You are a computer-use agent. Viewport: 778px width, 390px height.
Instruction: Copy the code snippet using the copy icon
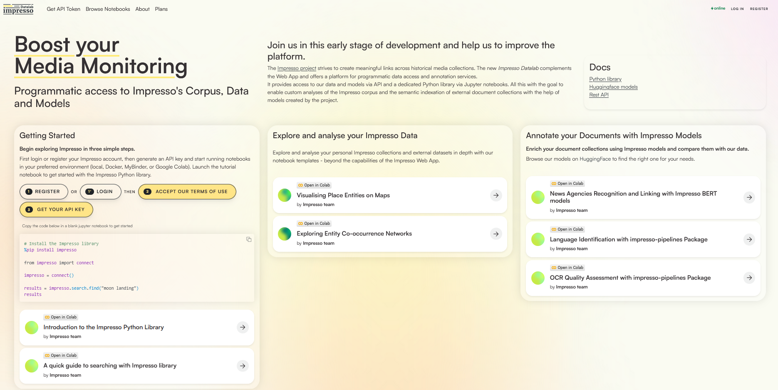[x=249, y=239]
